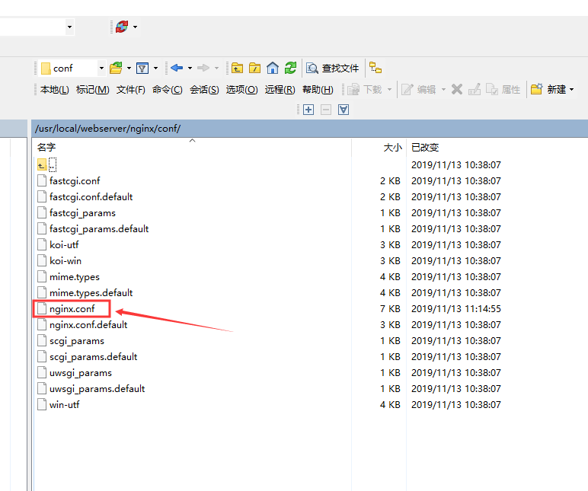This screenshot has height=491, width=588.
Task: Open the back history dropdown arrow
Action: (190, 69)
